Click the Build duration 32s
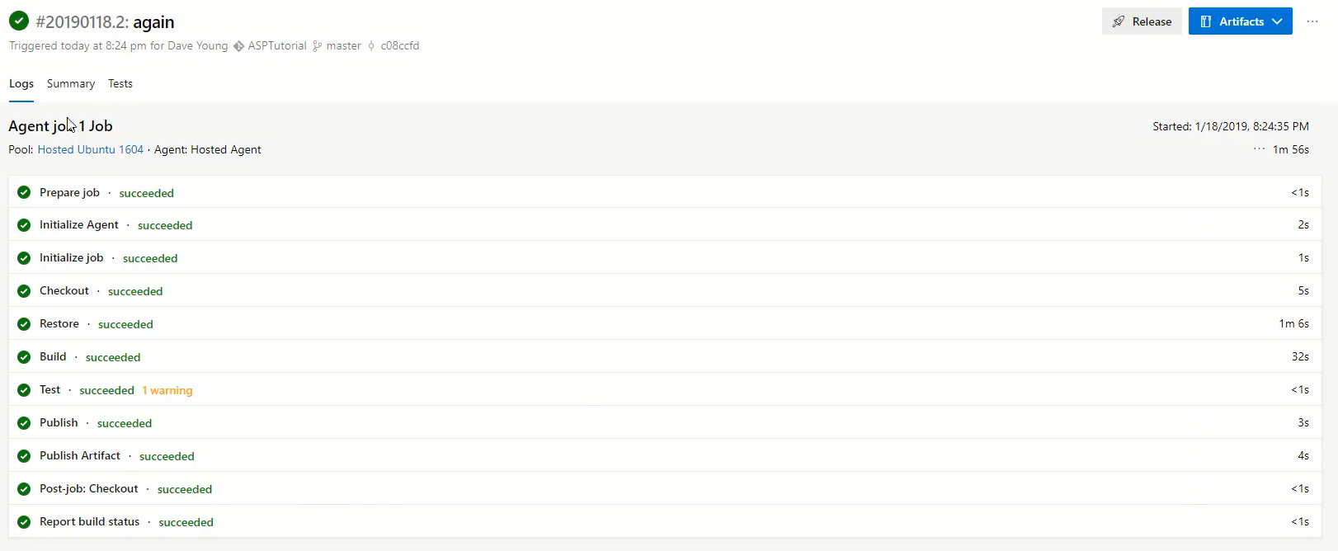Viewport: 1338px width, 551px height. (1300, 356)
